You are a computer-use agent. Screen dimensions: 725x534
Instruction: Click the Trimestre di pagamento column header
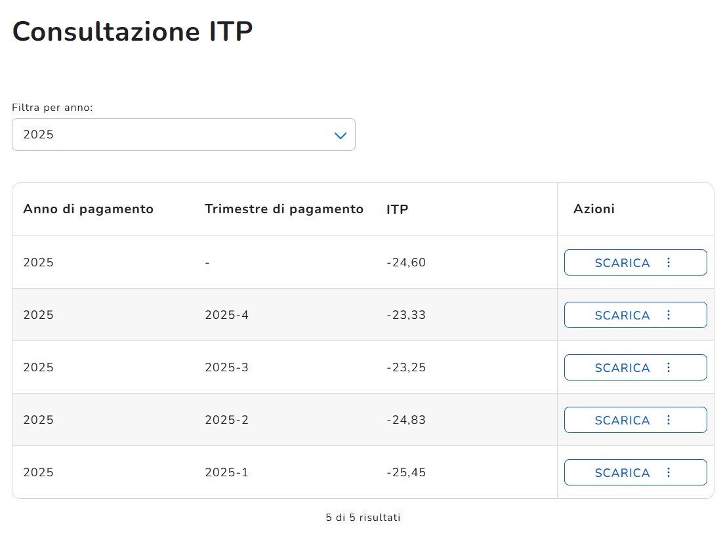[283, 209]
